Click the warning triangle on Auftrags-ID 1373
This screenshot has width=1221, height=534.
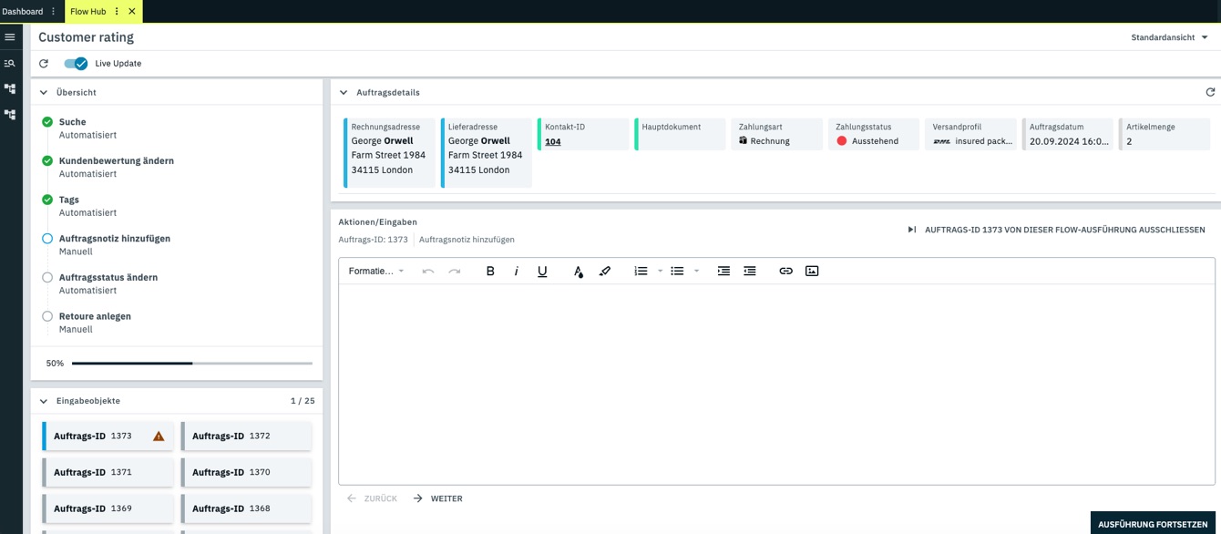[x=159, y=436]
